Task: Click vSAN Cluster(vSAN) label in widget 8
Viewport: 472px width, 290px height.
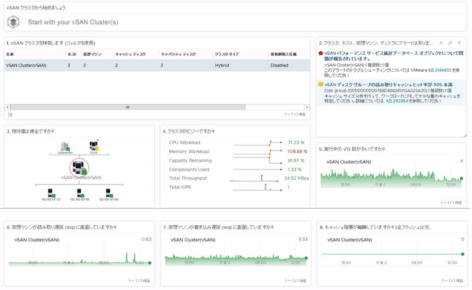Action: point(349,240)
